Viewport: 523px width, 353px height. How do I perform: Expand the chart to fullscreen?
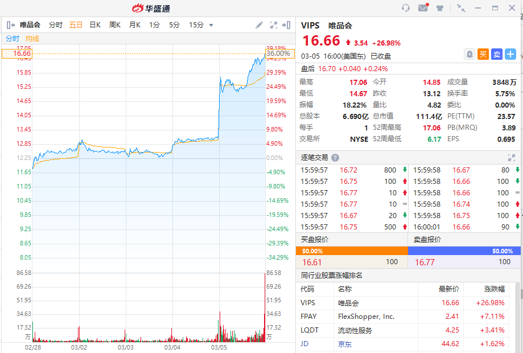(274, 25)
